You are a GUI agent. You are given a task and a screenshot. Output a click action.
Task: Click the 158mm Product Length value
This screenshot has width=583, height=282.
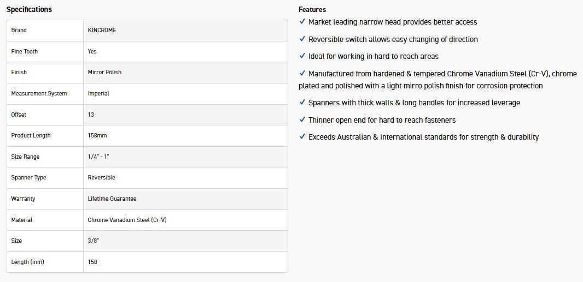pyautogui.click(x=97, y=135)
